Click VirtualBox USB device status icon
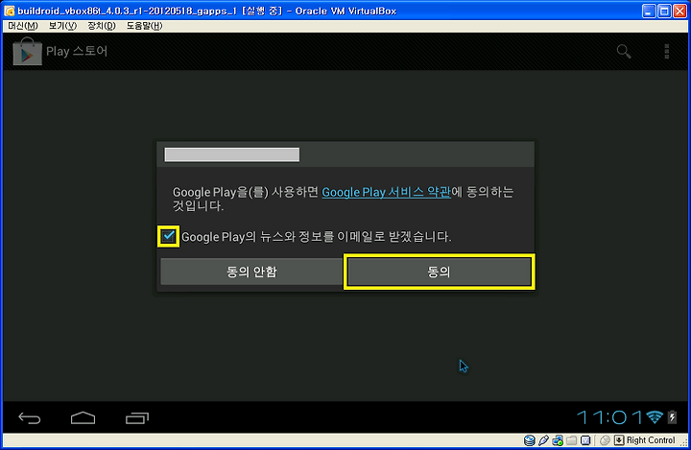Image resolution: width=691 pixels, height=450 pixels. [543, 440]
